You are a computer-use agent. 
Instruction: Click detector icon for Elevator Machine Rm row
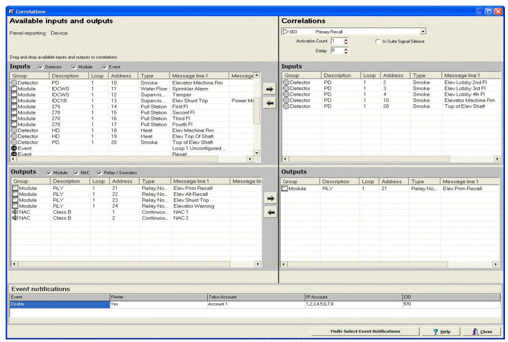[14, 83]
